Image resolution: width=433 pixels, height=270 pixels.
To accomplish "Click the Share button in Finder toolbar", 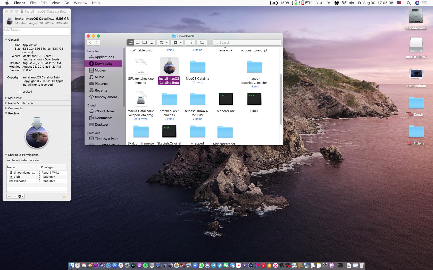I will (190, 42).
